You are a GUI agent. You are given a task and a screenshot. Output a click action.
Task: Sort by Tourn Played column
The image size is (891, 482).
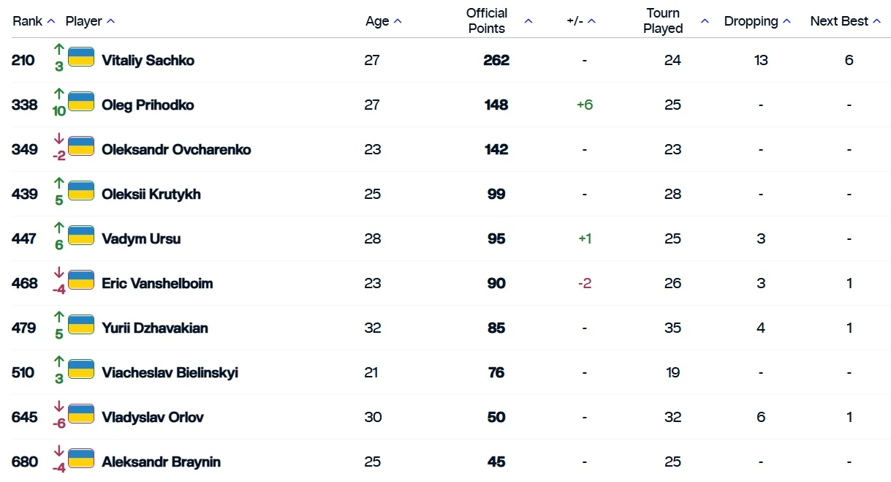click(705, 21)
